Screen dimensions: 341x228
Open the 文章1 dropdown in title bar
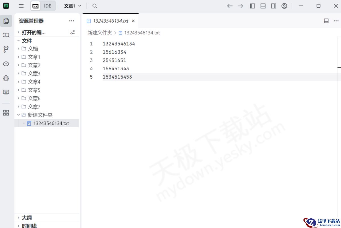(72, 6)
